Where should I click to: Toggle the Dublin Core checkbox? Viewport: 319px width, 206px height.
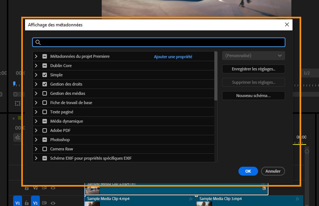(x=45, y=66)
